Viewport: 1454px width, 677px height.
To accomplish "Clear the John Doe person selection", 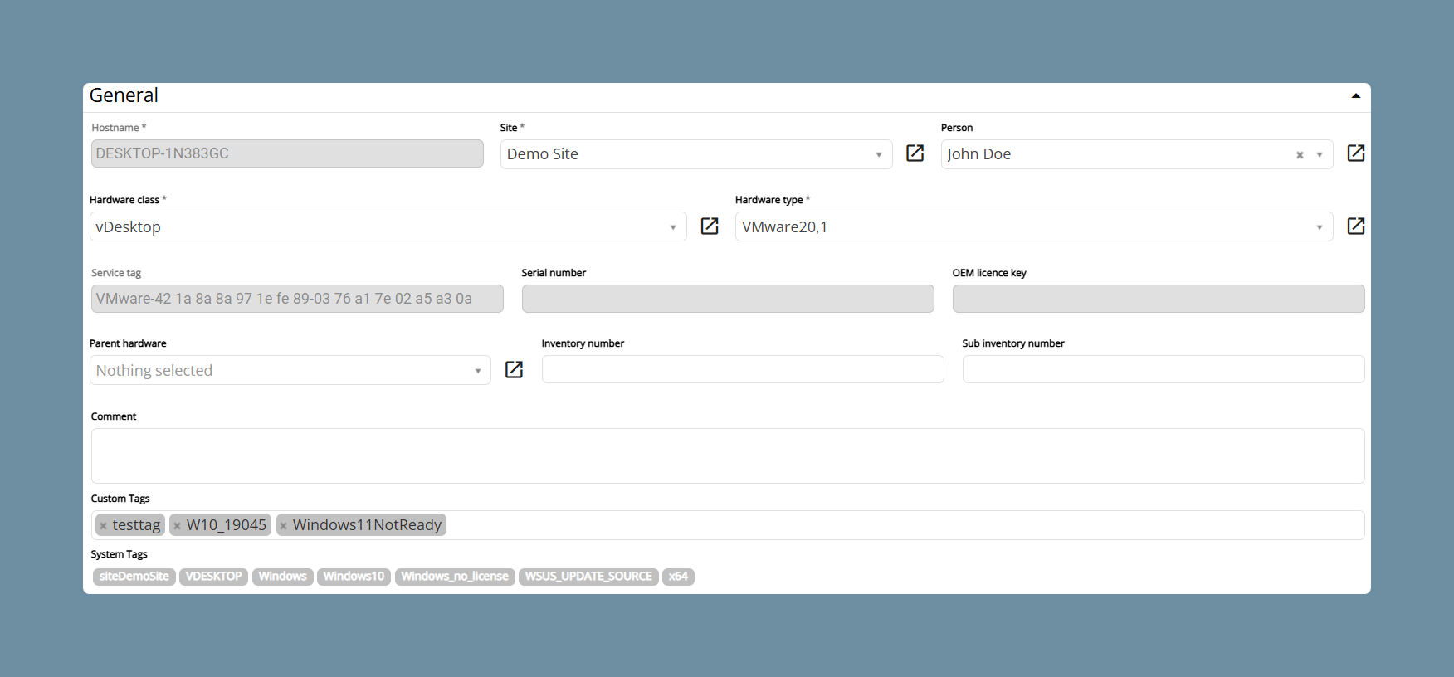I will click(1300, 155).
